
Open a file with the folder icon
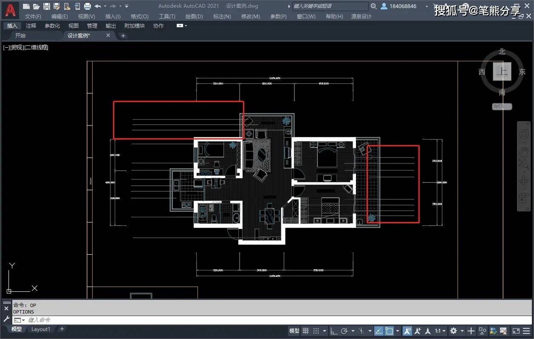pyautogui.click(x=37, y=6)
